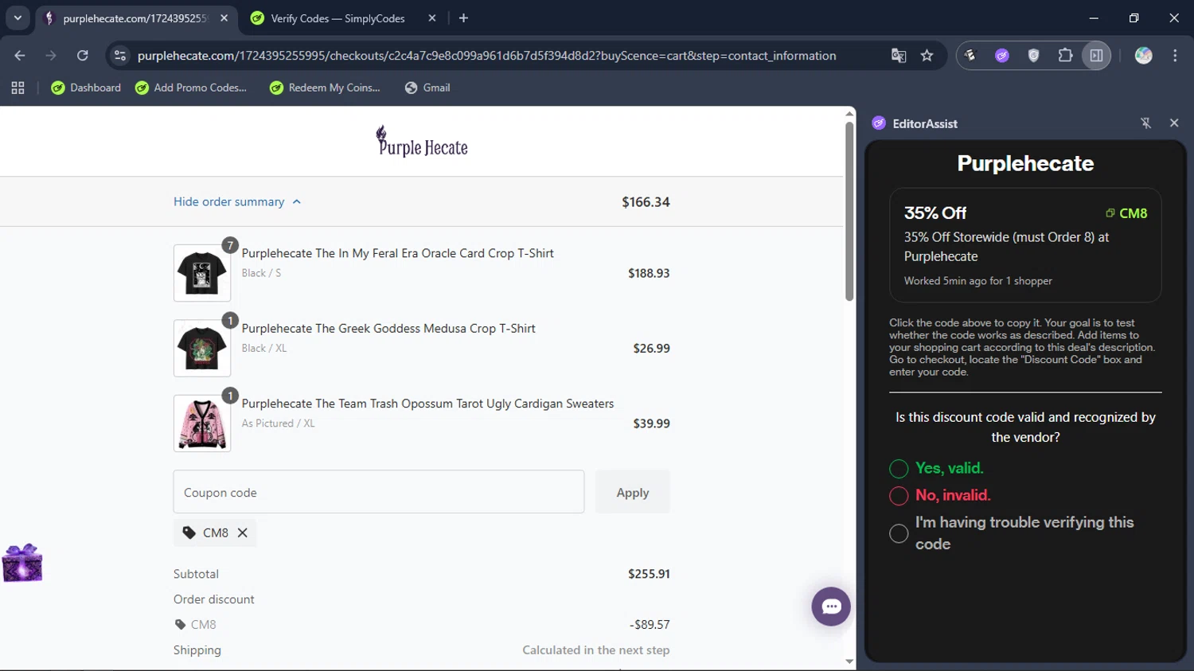Open the Opossum Tarot Cardigan Sweaters thumbnail
This screenshot has height=671, width=1194.
[x=202, y=423]
